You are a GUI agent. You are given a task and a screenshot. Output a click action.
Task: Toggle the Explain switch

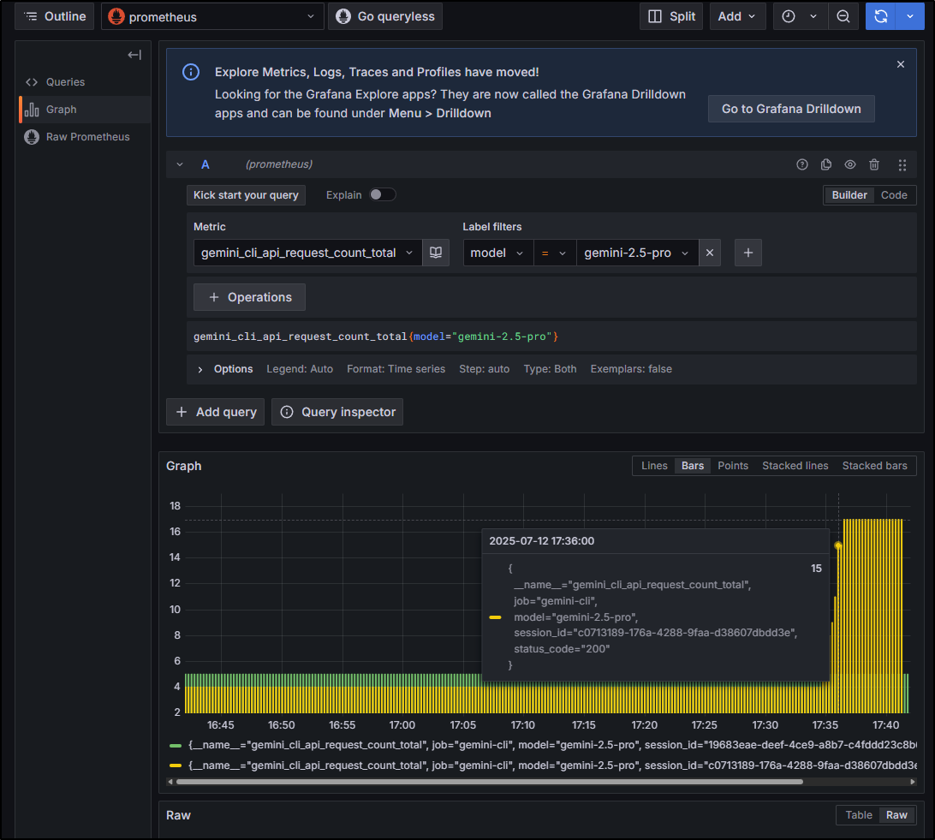click(382, 195)
